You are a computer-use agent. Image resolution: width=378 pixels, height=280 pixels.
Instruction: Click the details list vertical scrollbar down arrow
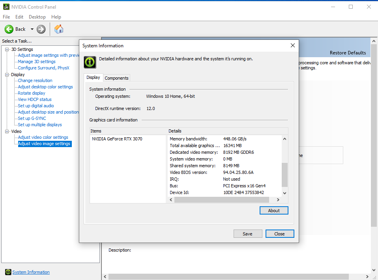[x=285, y=193]
